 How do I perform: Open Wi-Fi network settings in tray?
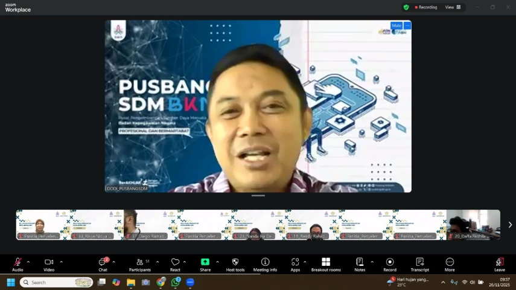pos(465,282)
